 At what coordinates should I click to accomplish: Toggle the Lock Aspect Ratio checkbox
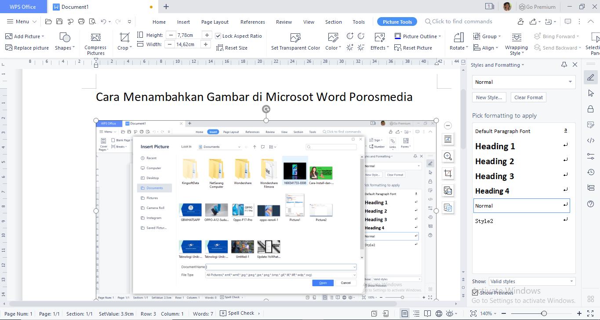[218, 36]
